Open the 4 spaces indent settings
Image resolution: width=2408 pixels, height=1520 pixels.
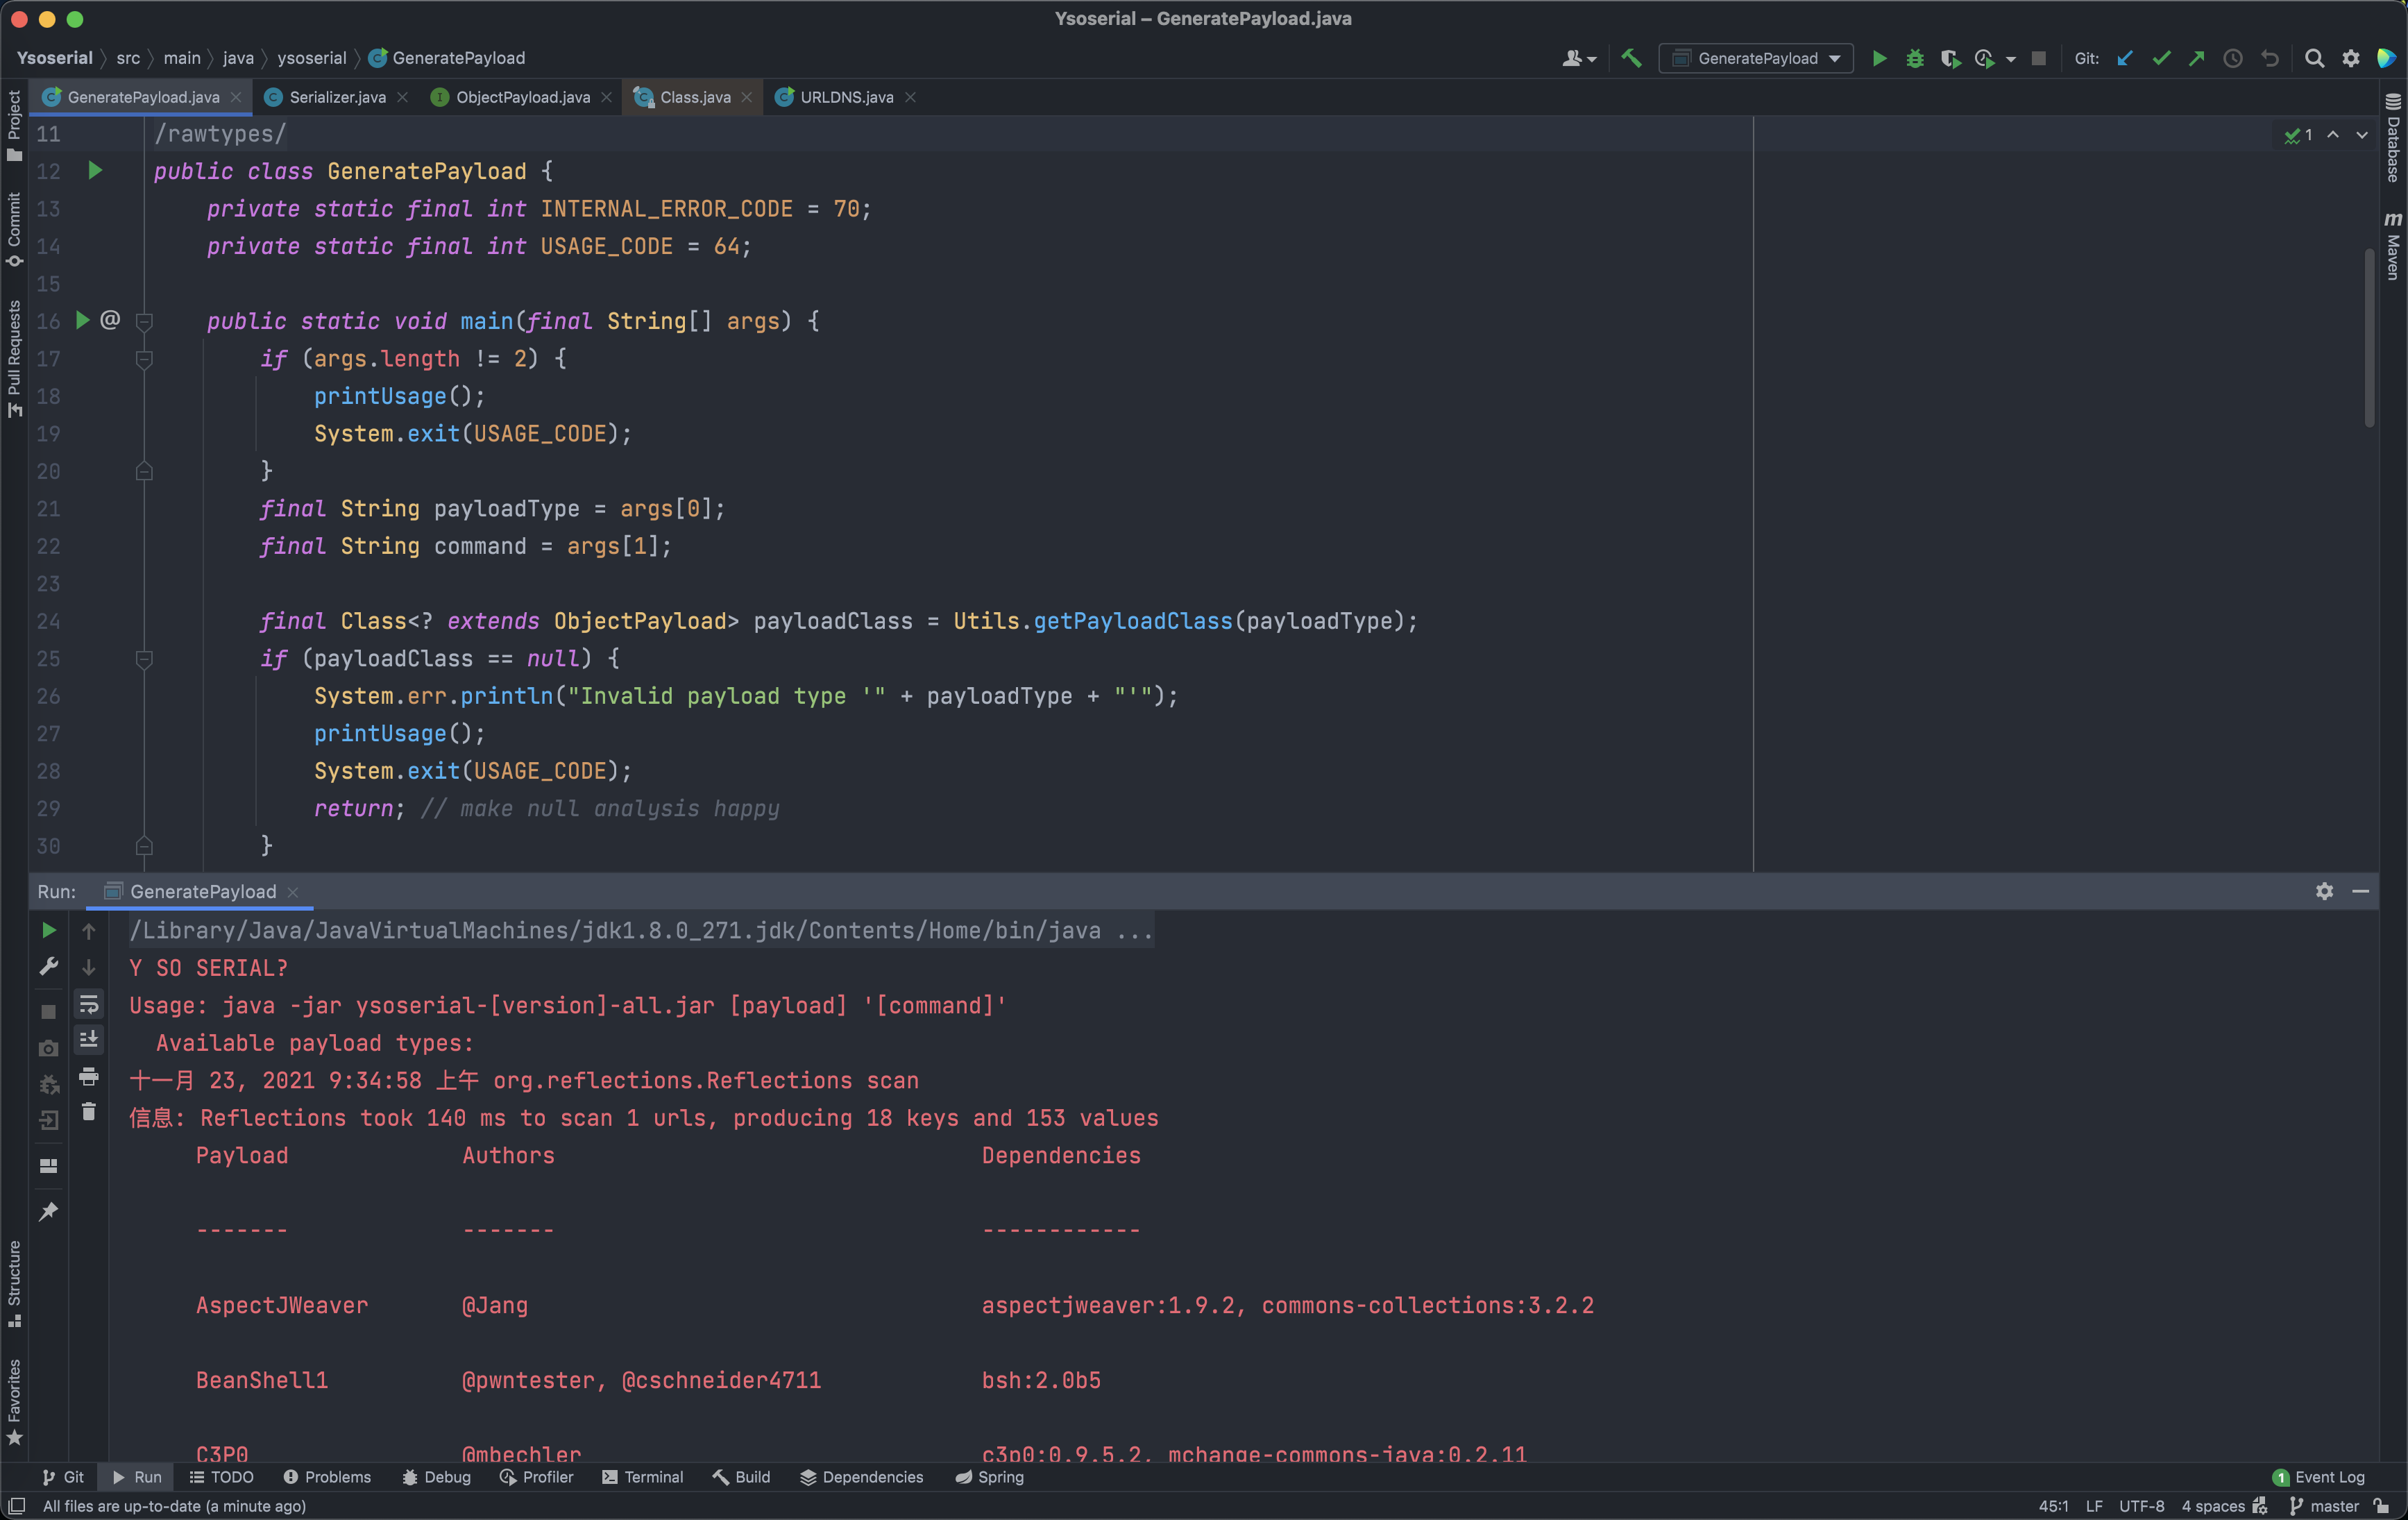(2213, 1505)
